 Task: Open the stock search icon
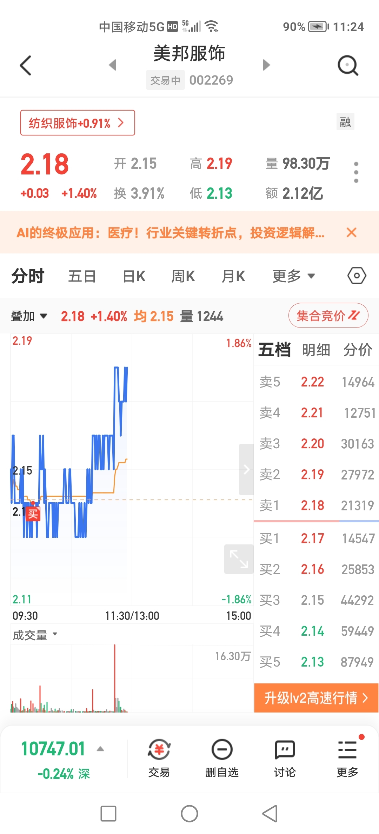pyautogui.click(x=348, y=65)
